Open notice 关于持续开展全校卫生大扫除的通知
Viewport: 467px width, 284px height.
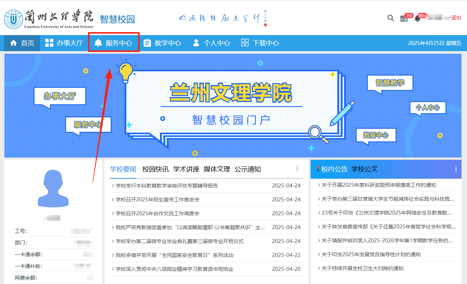click(x=362, y=268)
